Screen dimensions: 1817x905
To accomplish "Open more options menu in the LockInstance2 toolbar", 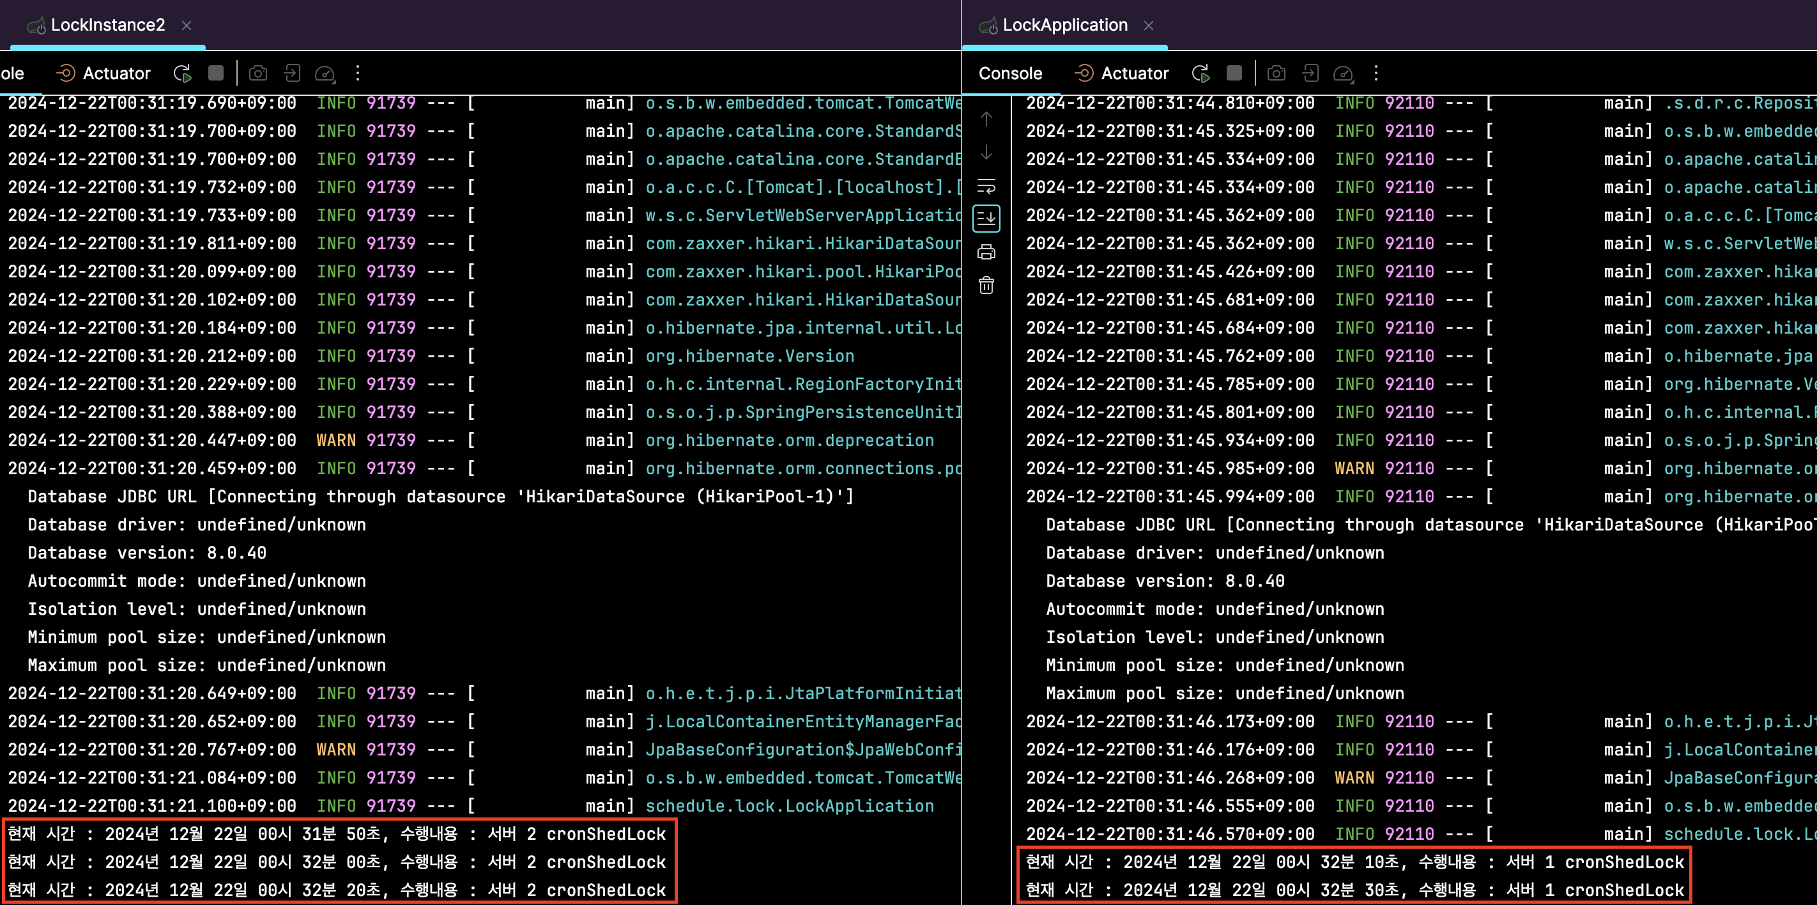I will (358, 73).
